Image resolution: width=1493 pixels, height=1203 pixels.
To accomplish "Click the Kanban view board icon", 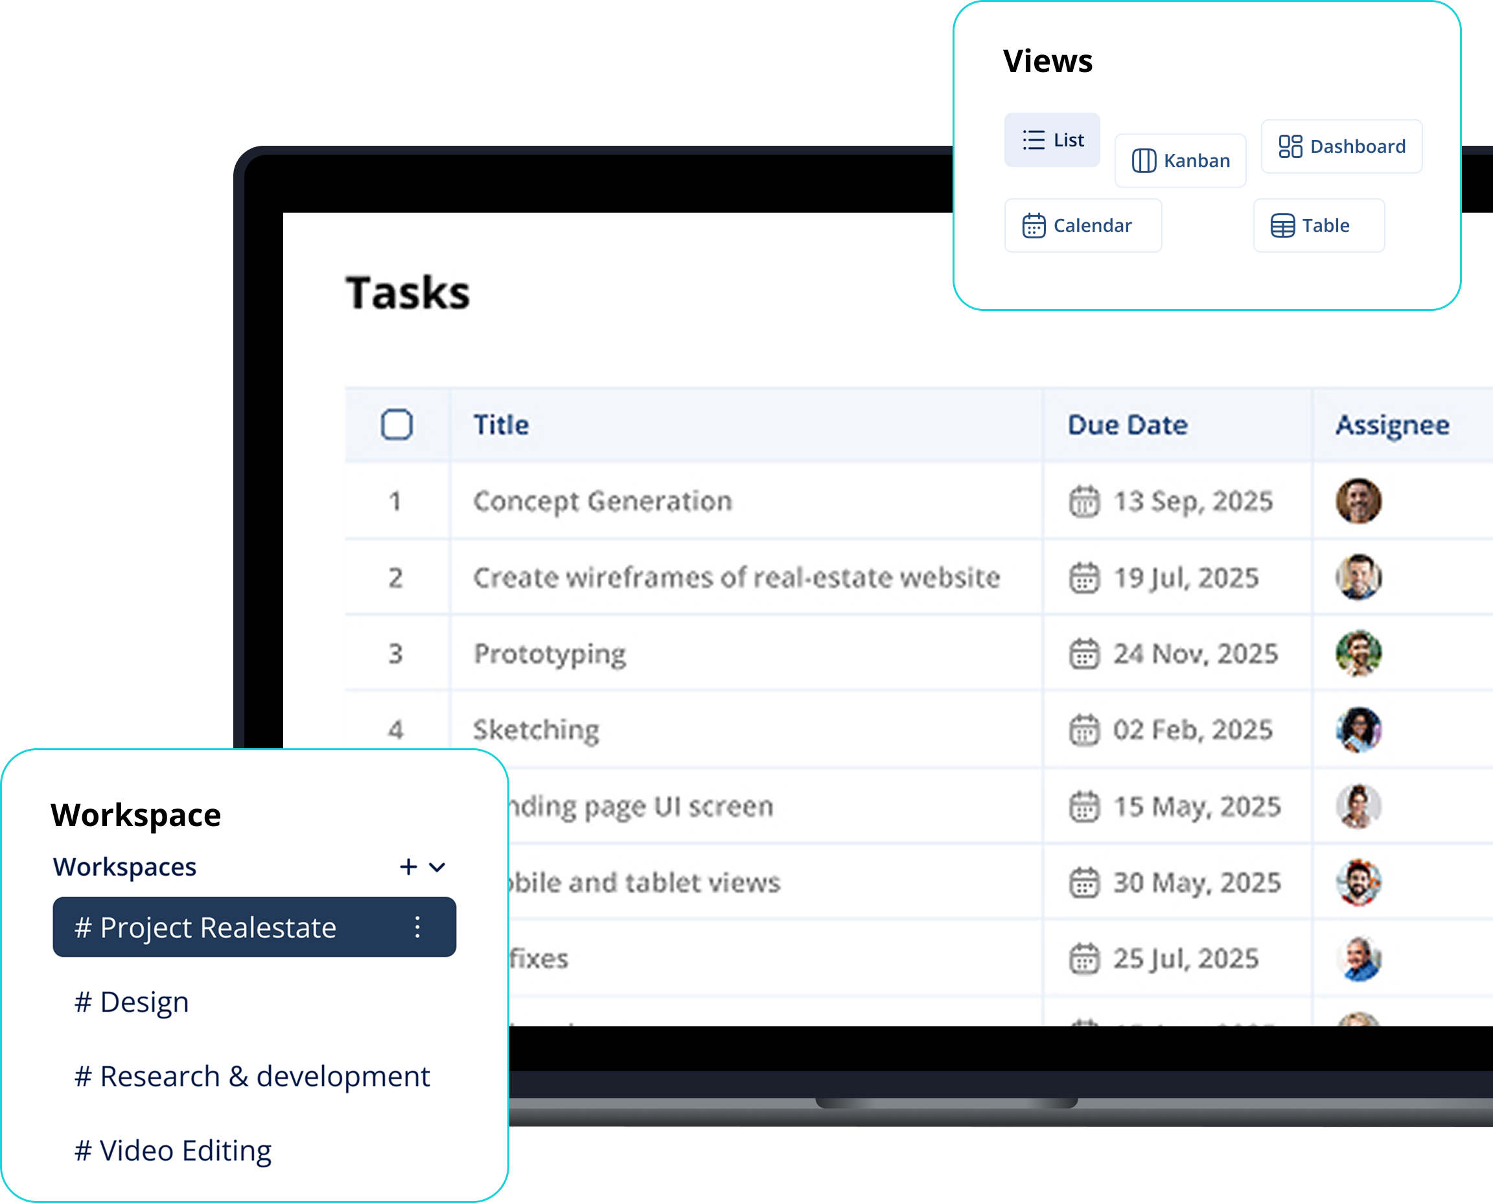I will click(x=1144, y=161).
